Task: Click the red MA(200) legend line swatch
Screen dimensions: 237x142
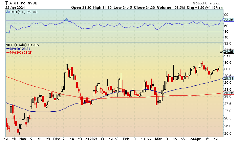Action: click(x=8, y=52)
